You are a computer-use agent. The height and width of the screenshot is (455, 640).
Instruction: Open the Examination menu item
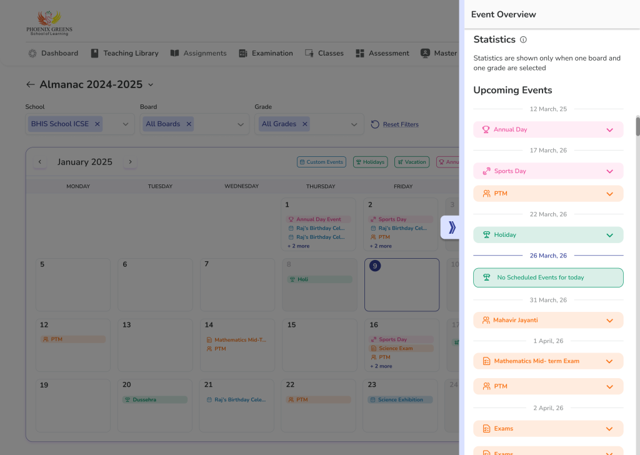pos(266,53)
